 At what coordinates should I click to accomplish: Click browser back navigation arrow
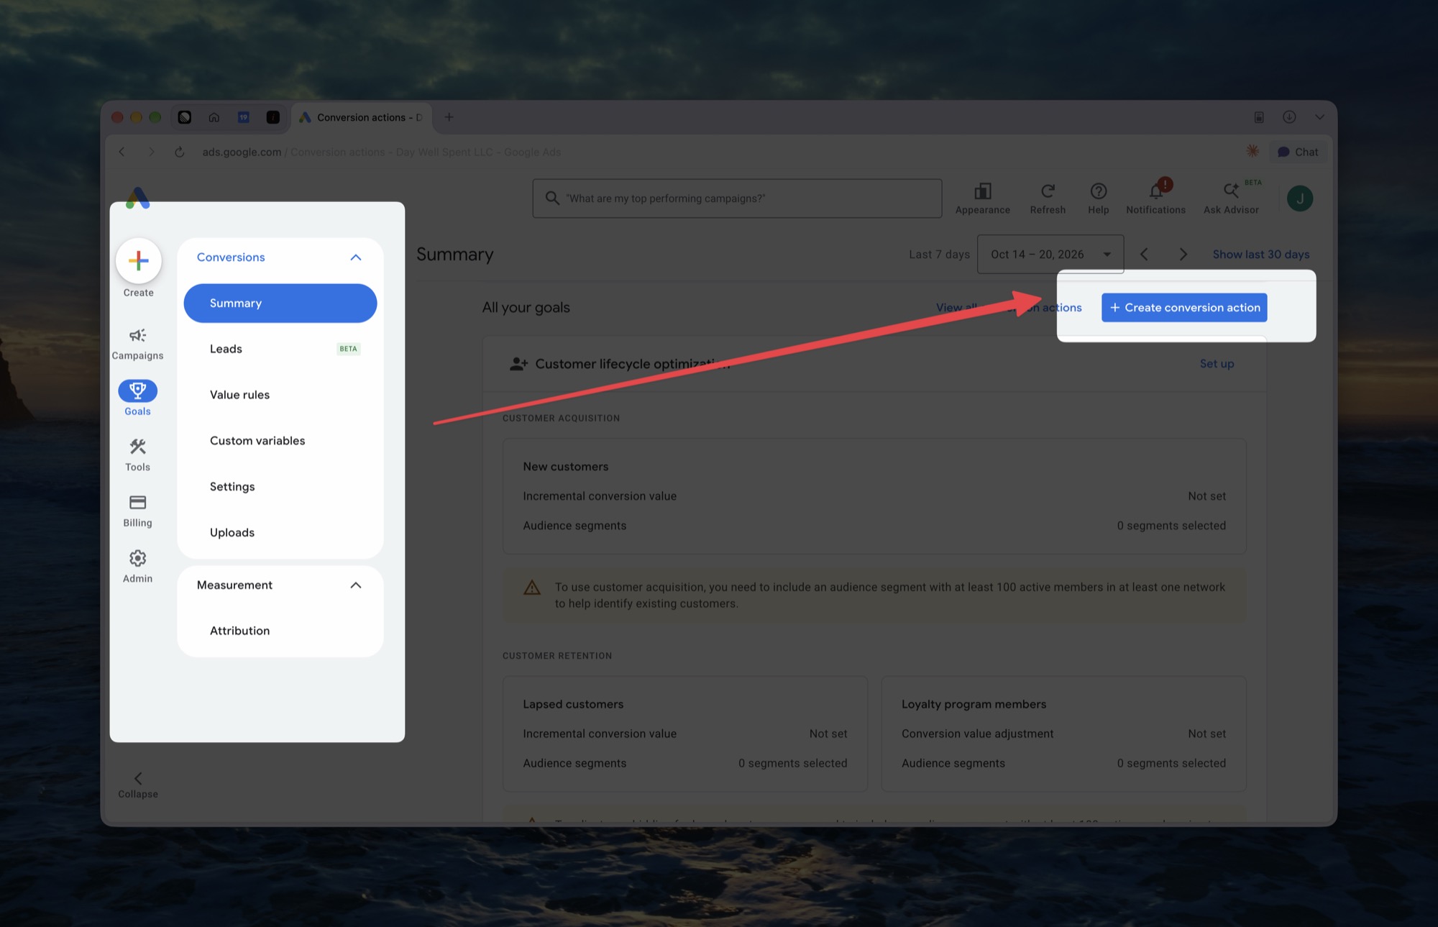pos(122,152)
